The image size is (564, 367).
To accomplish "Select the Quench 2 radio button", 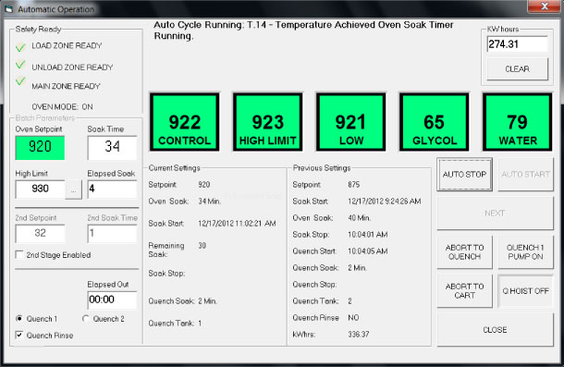I will 86,318.
